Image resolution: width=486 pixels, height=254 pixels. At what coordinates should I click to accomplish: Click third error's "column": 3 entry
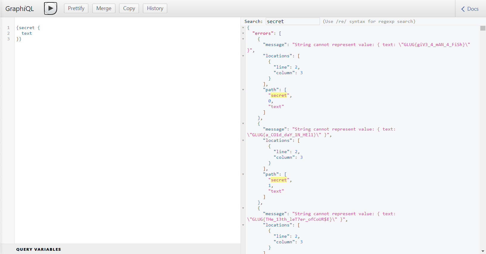(288, 242)
